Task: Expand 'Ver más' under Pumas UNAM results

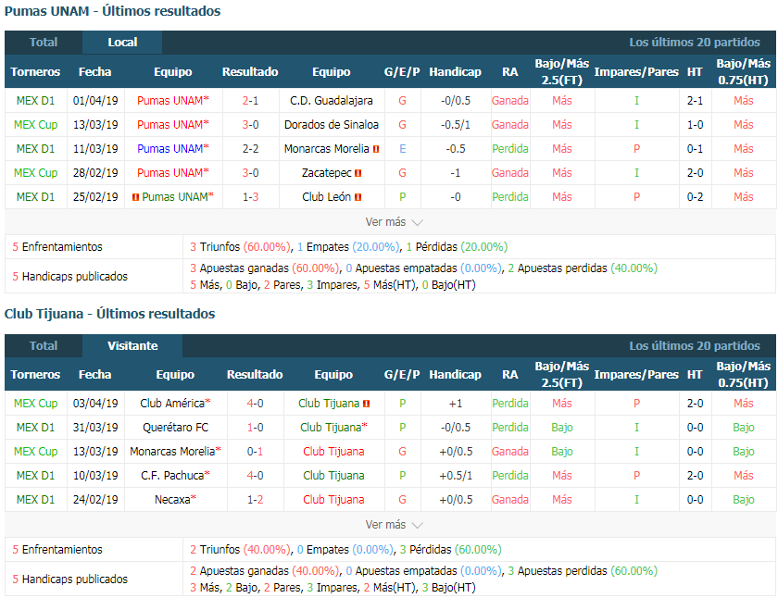Action: pos(394,222)
